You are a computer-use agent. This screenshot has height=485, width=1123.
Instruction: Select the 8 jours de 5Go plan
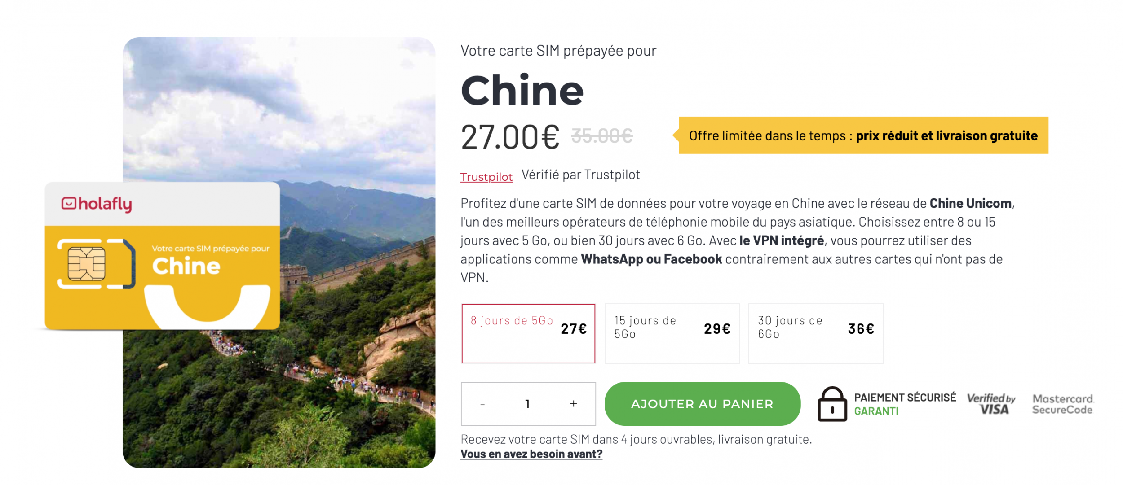point(528,333)
